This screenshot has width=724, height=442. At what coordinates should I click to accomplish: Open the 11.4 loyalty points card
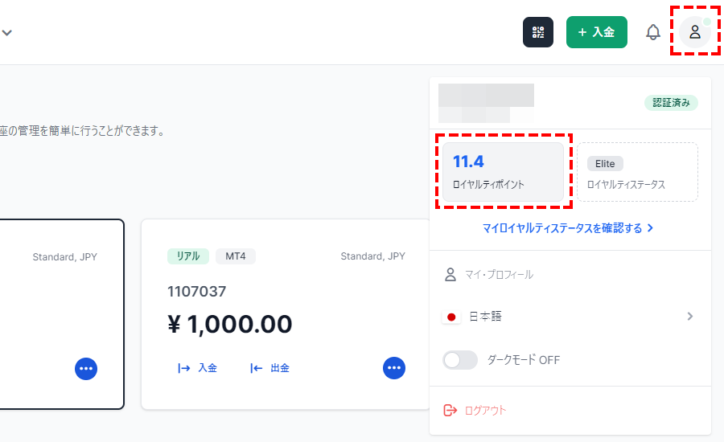click(x=503, y=172)
